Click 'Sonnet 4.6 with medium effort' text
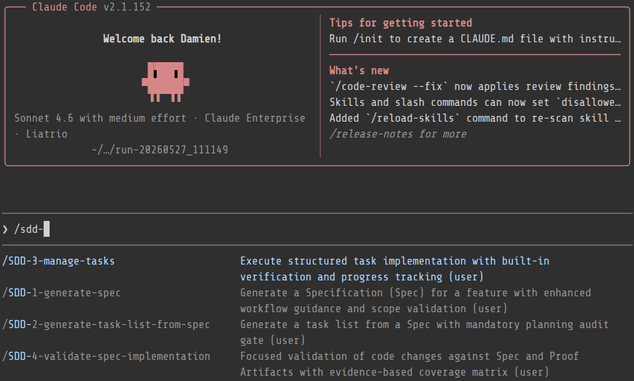Image resolution: width=634 pixels, height=381 pixels. point(100,118)
